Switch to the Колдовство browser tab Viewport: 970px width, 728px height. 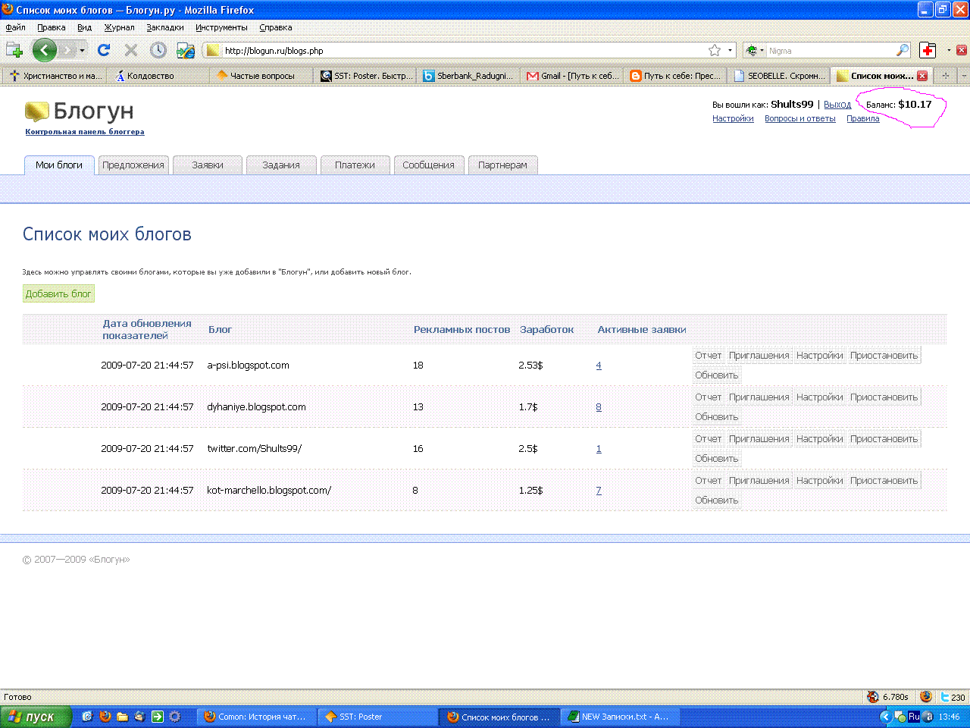157,76
